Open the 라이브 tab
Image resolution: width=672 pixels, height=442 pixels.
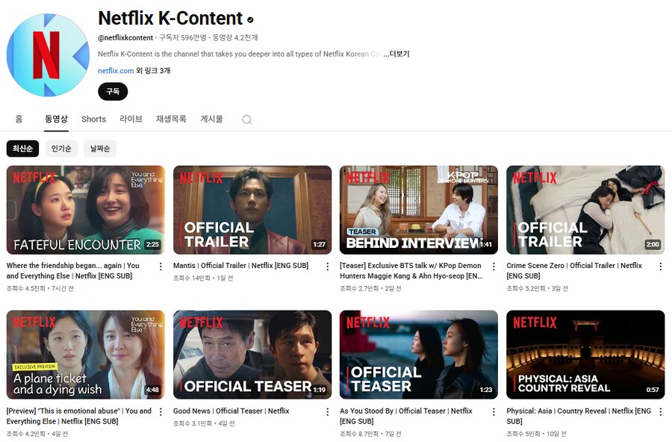131,119
